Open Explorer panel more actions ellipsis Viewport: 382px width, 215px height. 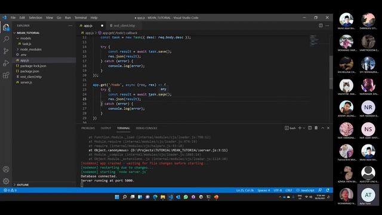(70, 26)
